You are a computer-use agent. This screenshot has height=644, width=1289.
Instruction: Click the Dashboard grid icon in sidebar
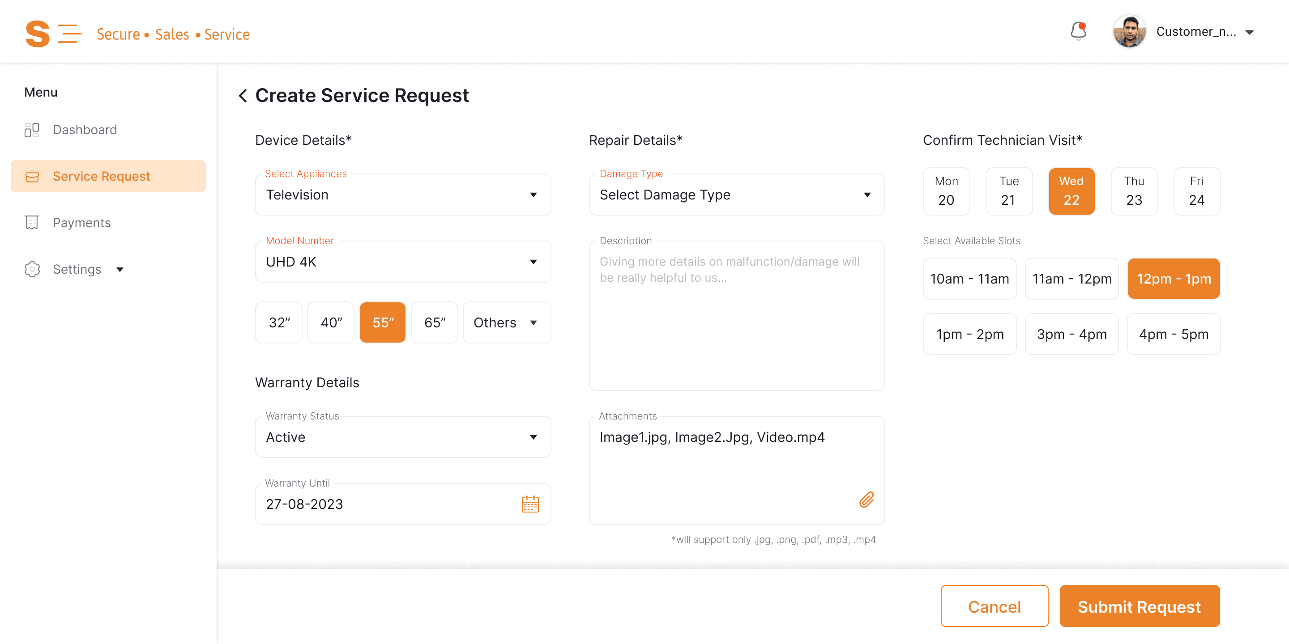point(31,130)
